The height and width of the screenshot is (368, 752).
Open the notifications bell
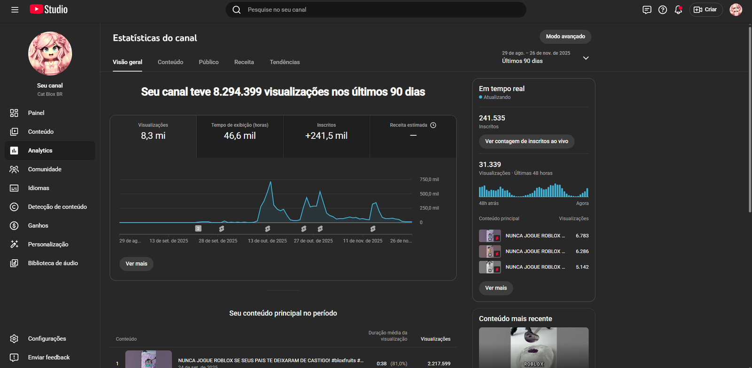678,10
